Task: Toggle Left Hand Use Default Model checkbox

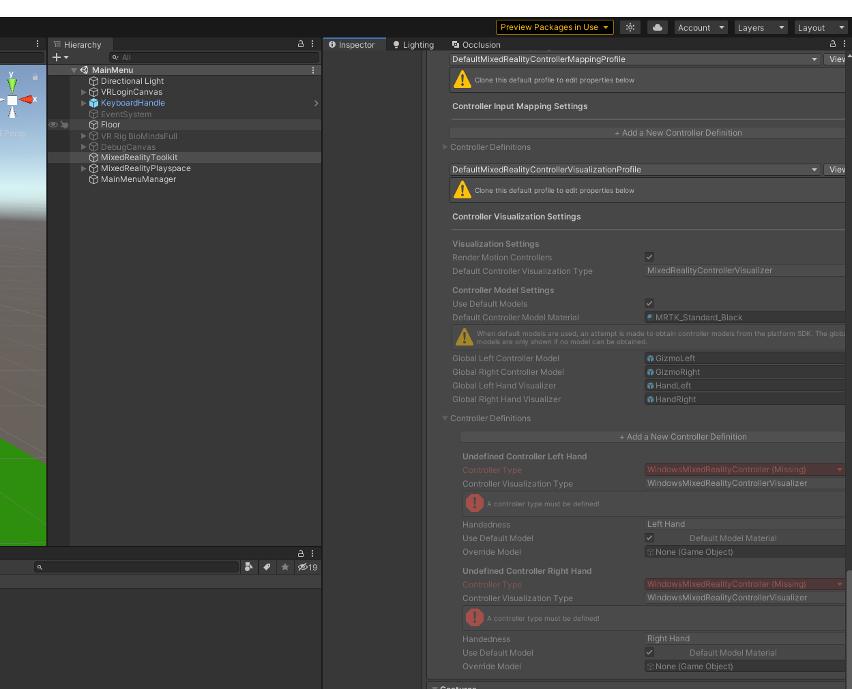Action: [649, 538]
